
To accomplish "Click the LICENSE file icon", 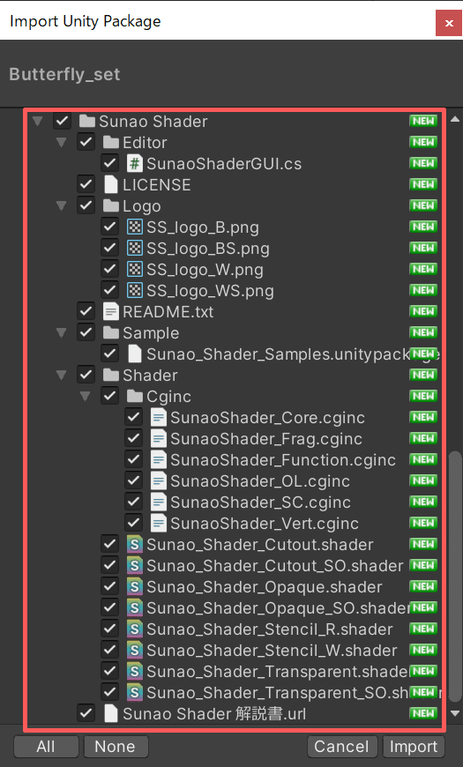I will click(111, 184).
